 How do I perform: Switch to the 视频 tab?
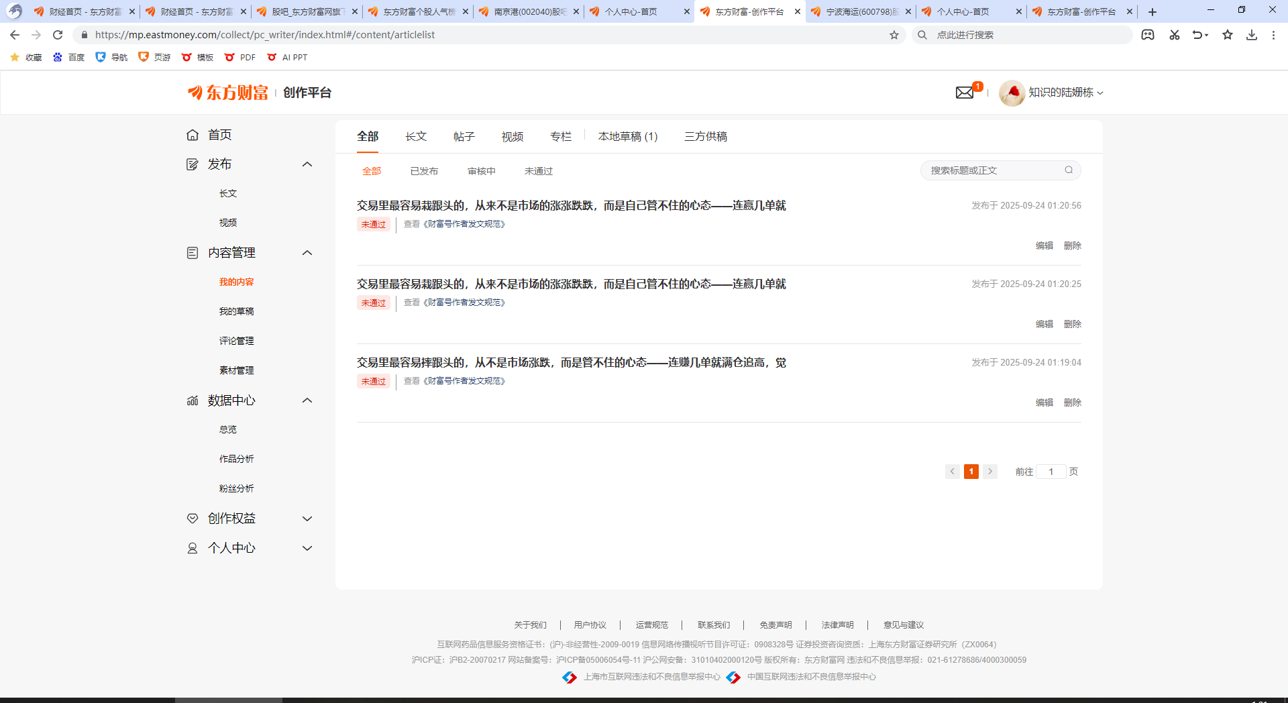pyautogui.click(x=513, y=136)
